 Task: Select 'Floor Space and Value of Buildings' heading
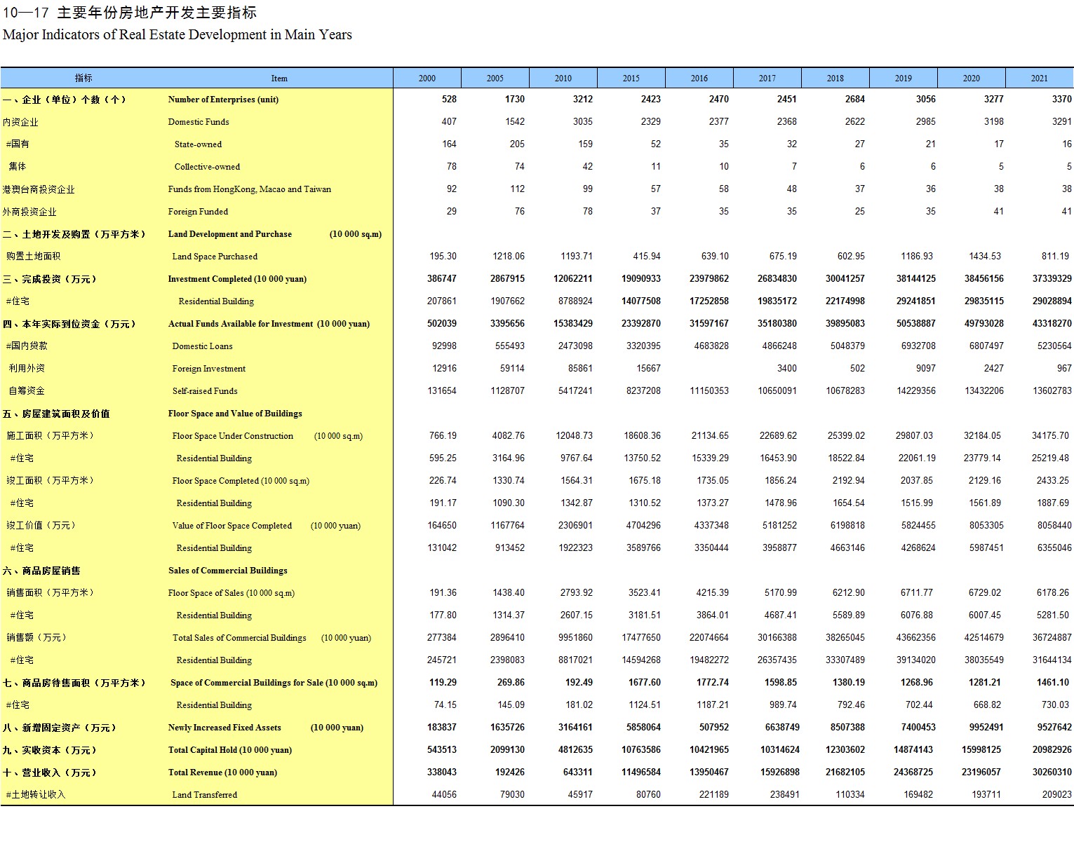(235, 414)
